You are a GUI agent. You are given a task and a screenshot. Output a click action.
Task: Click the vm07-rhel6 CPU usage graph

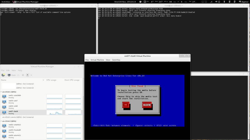tap(54, 112)
